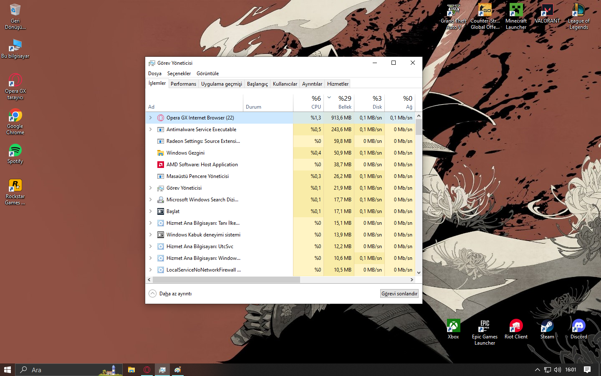Expand Görev Yöneticisi process row

click(151, 188)
